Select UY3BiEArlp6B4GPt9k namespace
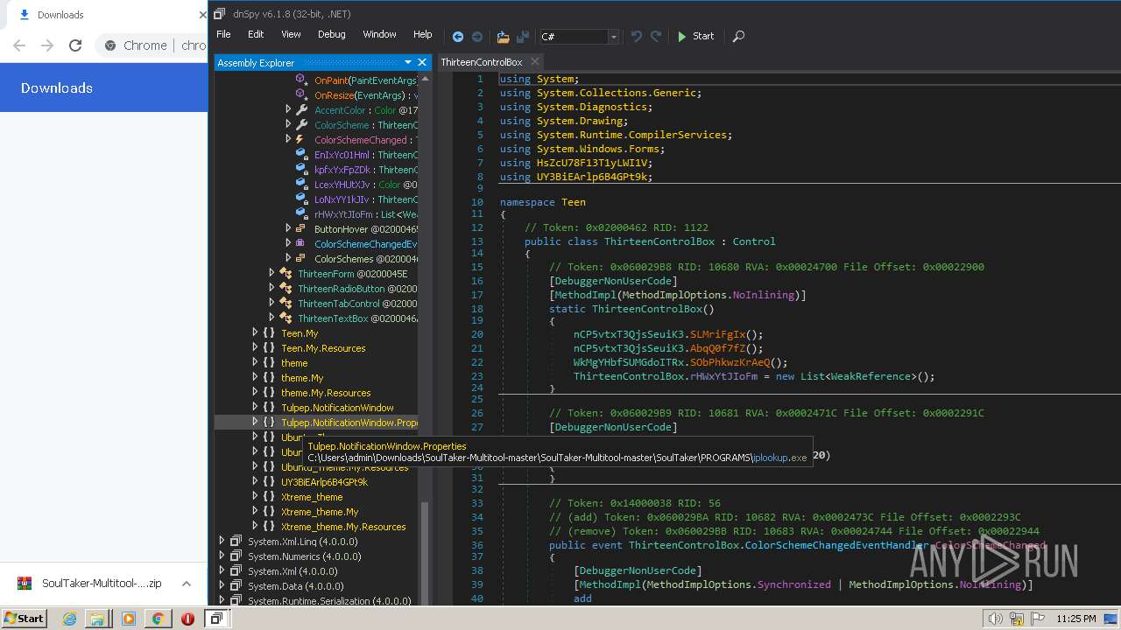This screenshot has width=1121, height=630. pyautogui.click(x=324, y=482)
